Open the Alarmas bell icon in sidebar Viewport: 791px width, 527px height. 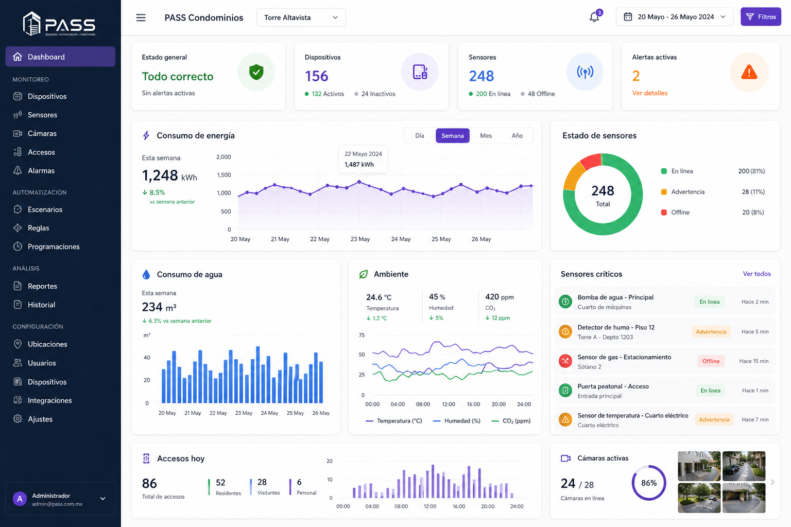click(18, 170)
